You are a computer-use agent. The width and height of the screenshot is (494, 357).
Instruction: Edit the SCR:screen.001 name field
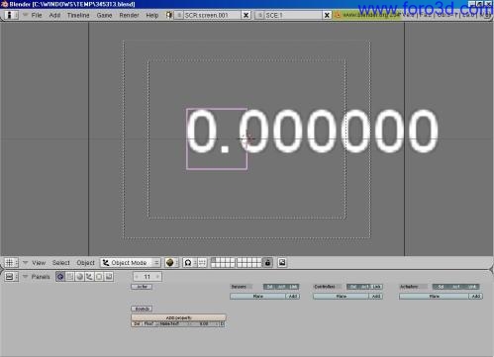[x=212, y=15]
